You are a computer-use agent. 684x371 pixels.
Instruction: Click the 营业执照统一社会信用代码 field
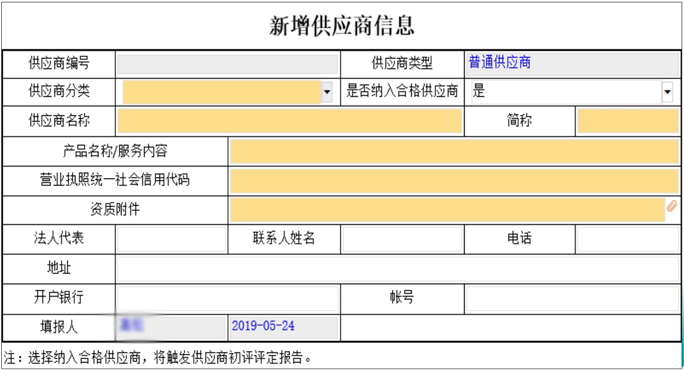click(x=454, y=181)
